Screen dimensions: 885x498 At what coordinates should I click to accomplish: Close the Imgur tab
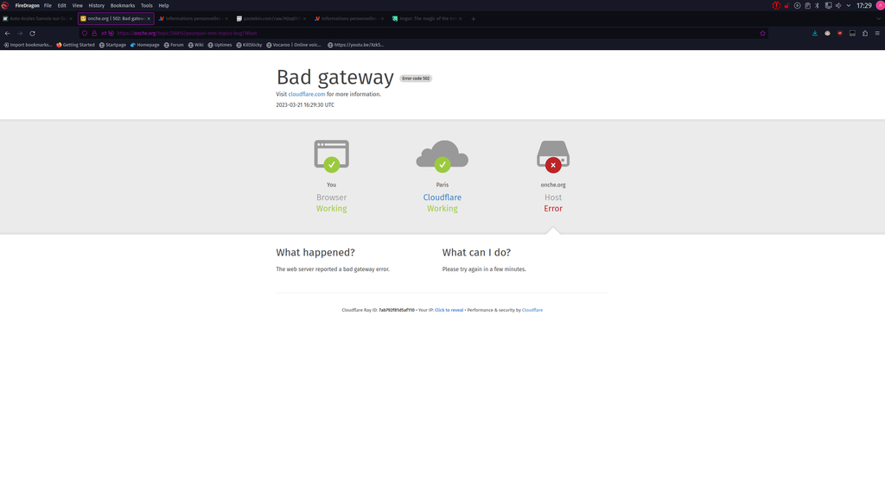click(x=461, y=19)
